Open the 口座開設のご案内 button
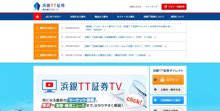The height and width of the screenshot is (111, 220). 168,100
